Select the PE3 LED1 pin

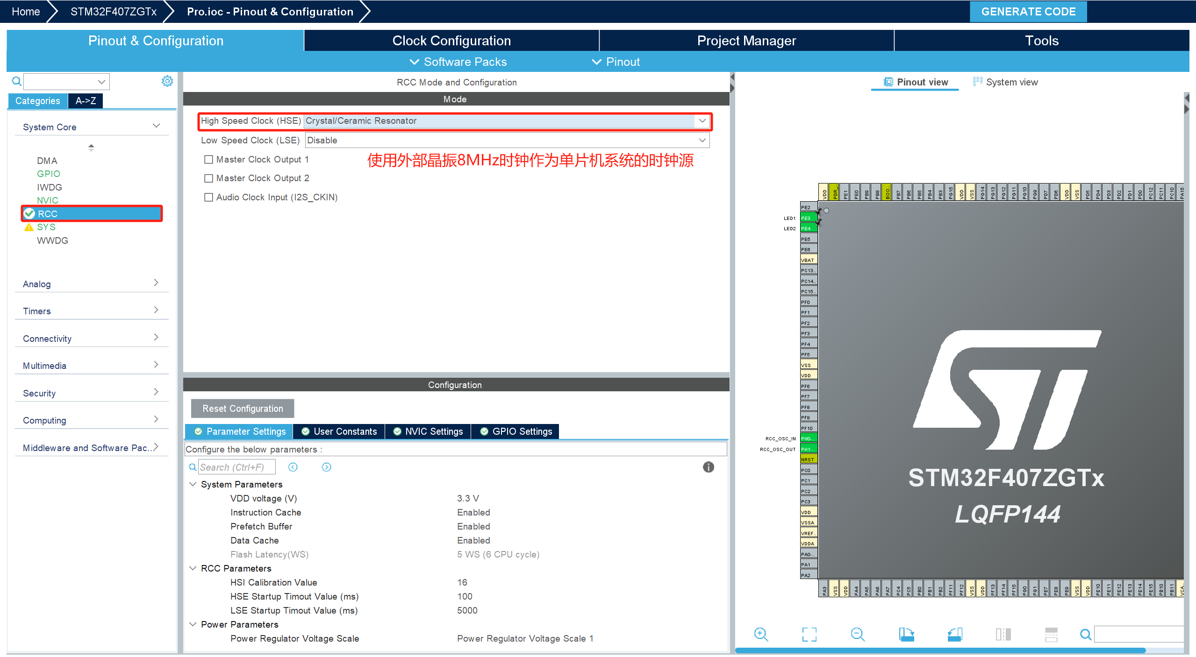[809, 218]
